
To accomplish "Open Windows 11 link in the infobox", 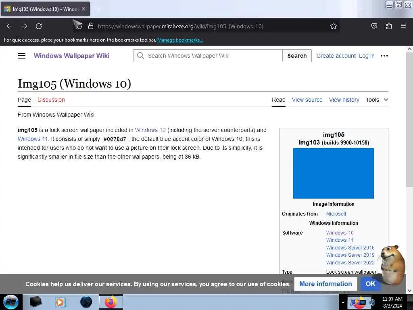I will pos(340,240).
